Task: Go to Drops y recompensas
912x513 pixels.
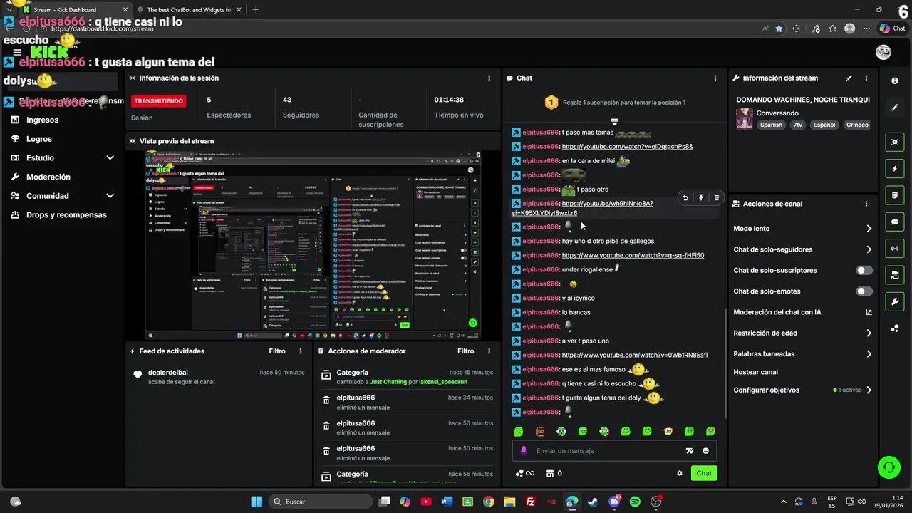Action: coord(66,215)
